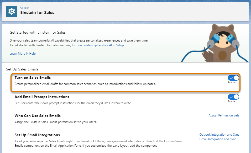Disable the Add Email Prompt Instructions toggle
The width and height of the screenshot is (251, 153).
coord(233,97)
